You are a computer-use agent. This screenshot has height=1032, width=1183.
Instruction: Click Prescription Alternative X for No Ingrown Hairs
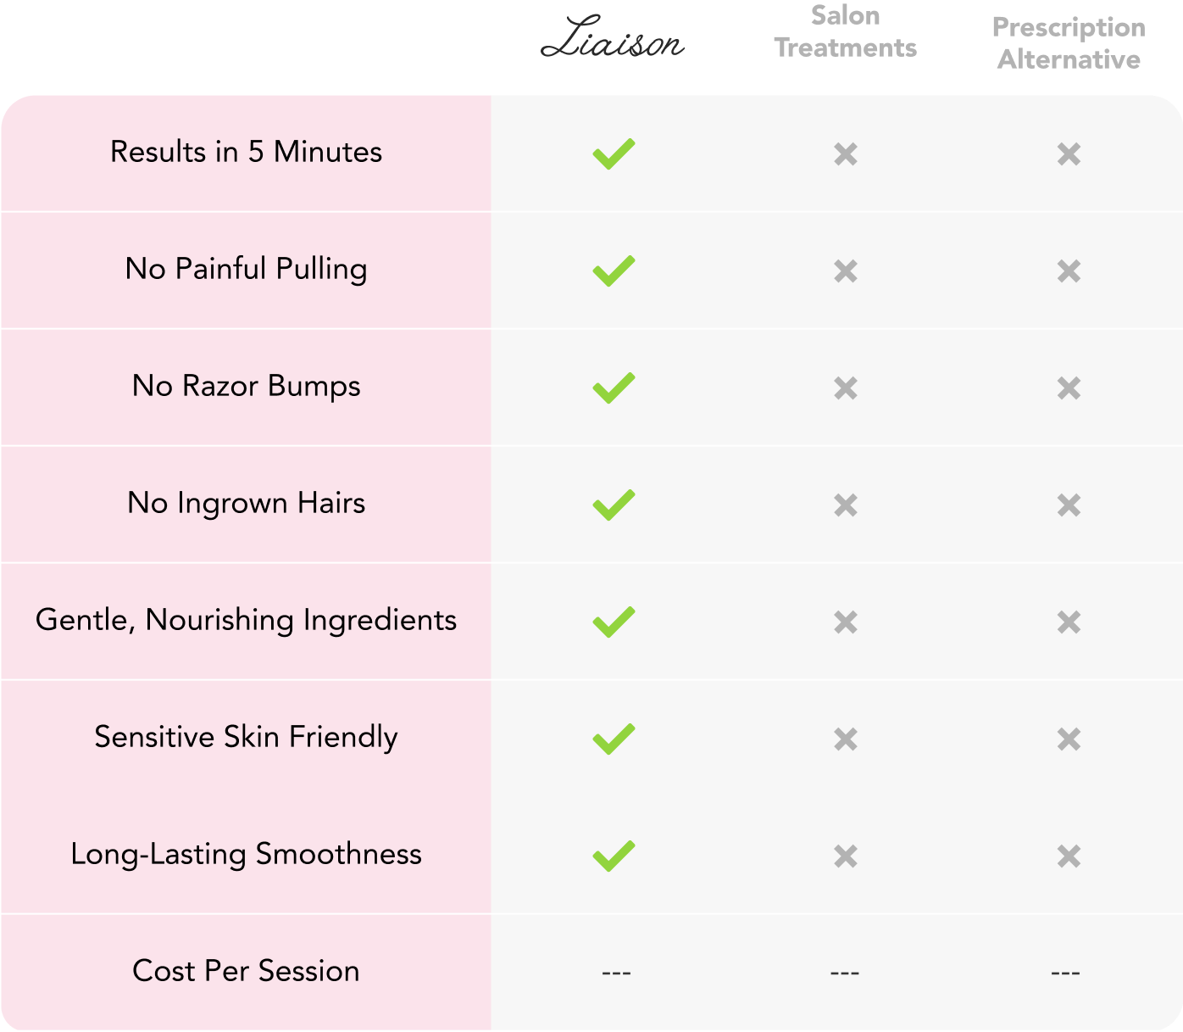[x=1069, y=505]
